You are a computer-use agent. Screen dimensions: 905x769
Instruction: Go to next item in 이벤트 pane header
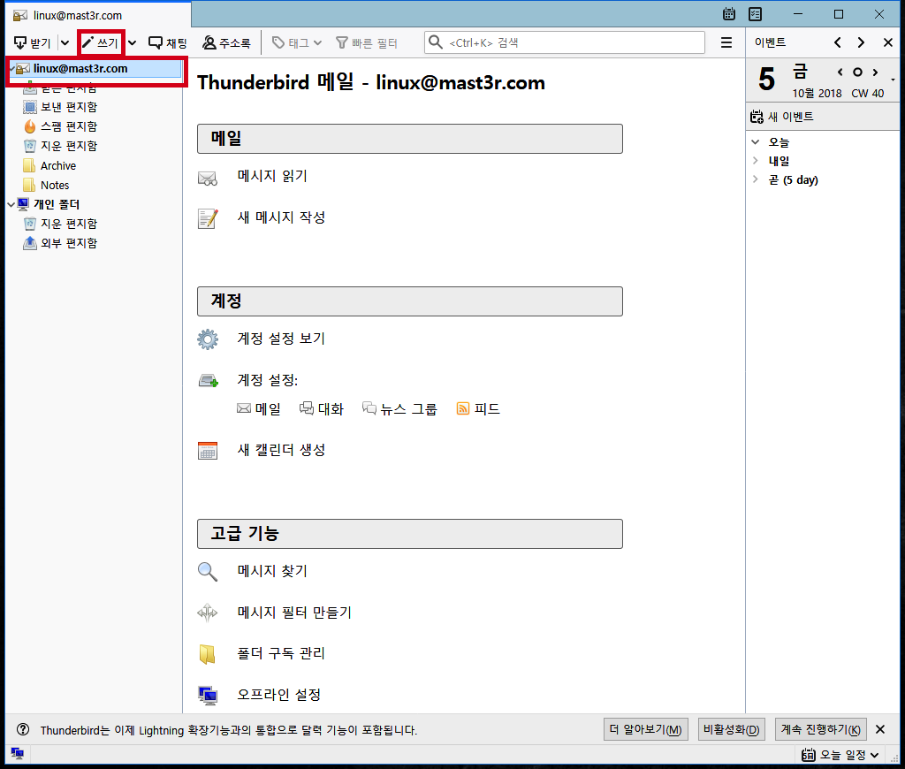point(861,42)
